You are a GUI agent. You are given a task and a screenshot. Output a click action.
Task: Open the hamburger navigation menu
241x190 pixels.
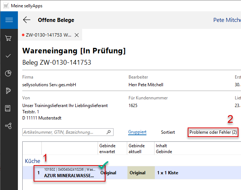click(9, 20)
